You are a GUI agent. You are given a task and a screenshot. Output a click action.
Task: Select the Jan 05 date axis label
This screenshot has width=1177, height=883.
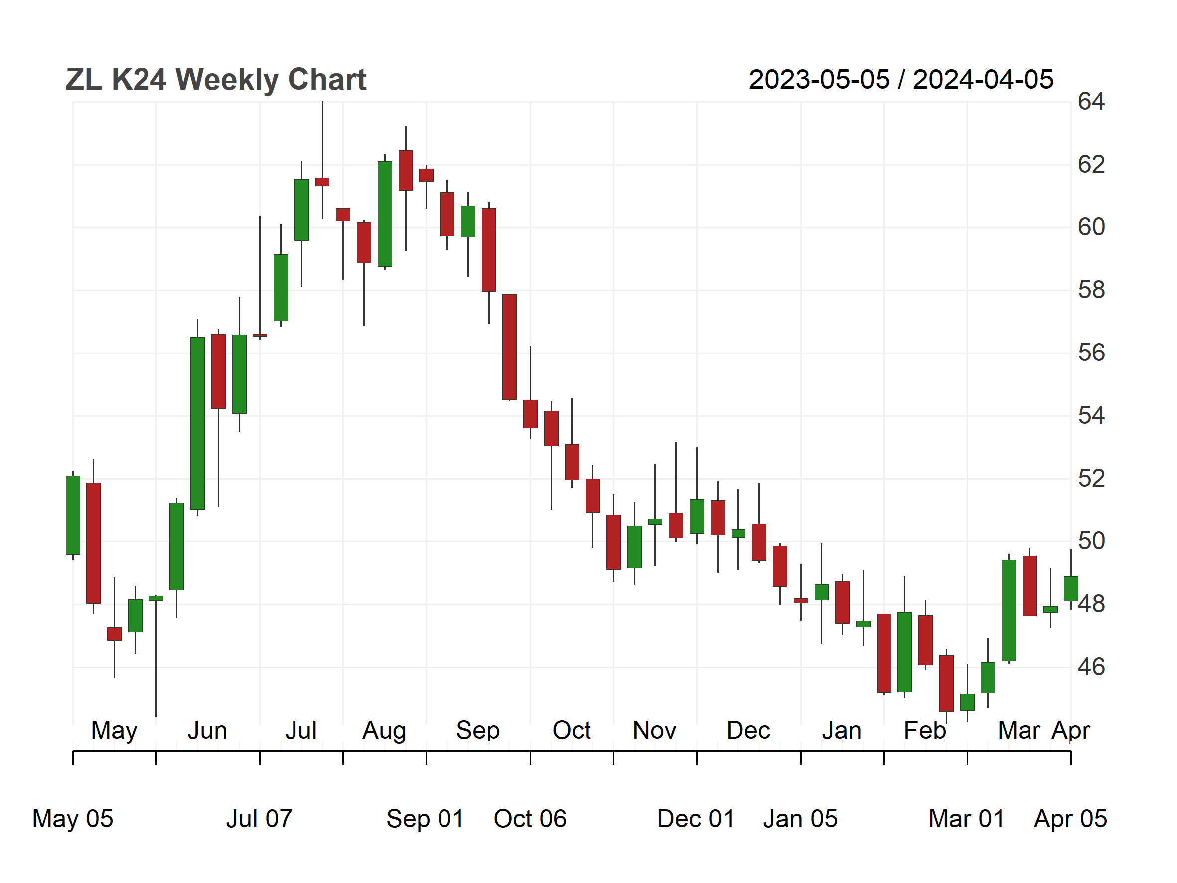[800, 819]
